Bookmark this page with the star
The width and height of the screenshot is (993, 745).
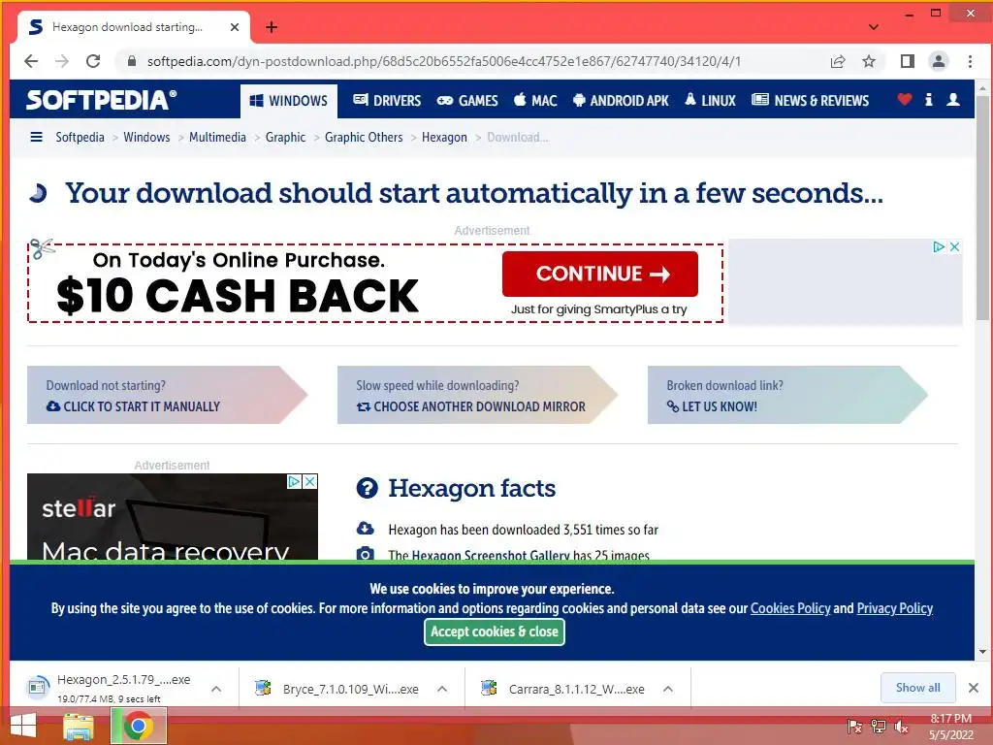(869, 61)
